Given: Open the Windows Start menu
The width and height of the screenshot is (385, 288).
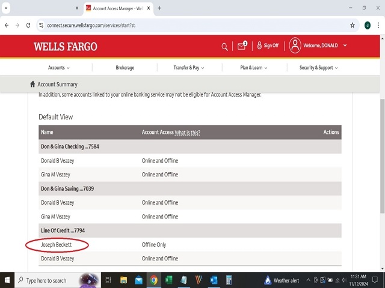Looking at the screenshot, I should tap(7, 280).
